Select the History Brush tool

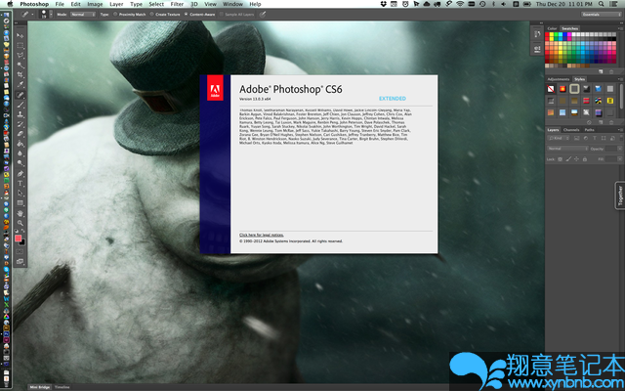[x=20, y=124]
